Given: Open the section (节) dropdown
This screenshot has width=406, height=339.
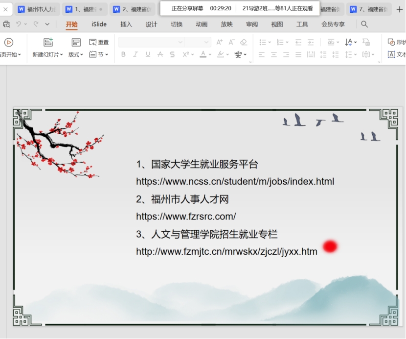Looking at the screenshot, I should pyautogui.click(x=99, y=54).
